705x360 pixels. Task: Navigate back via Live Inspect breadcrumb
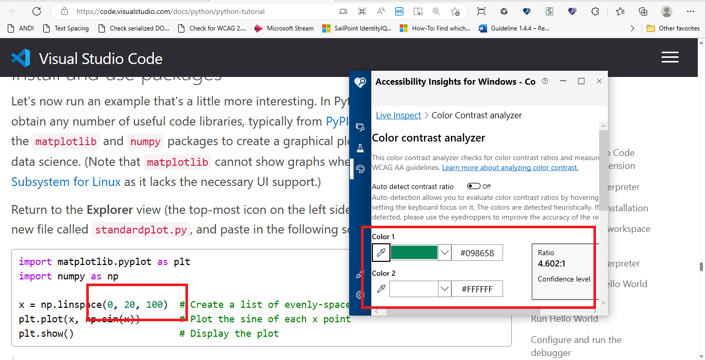click(398, 115)
